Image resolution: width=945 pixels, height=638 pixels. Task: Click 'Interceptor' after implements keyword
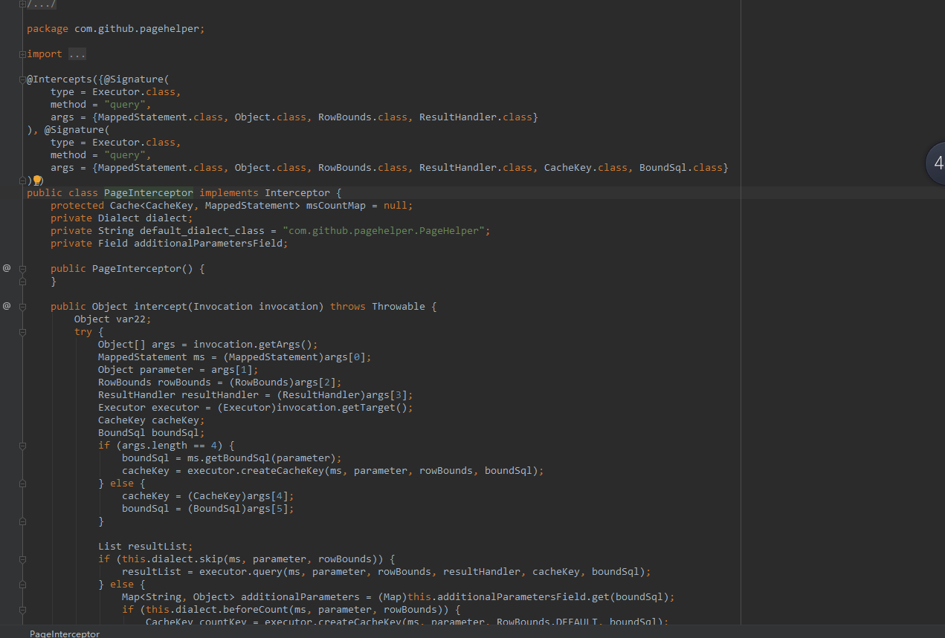click(x=297, y=192)
